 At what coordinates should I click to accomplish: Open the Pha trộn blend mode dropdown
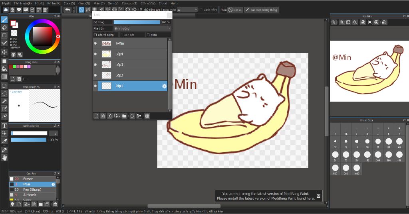pos(142,29)
